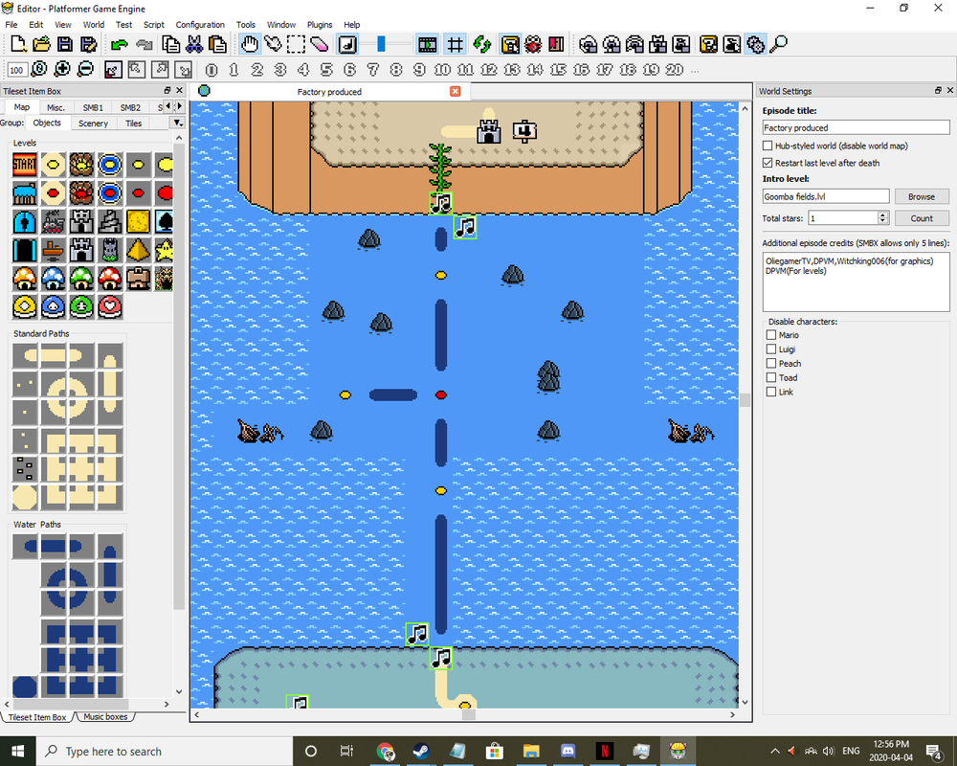Pick the yellow star level tile
Viewport: 957px width, 766px height.
pyautogui.click(x=165, y=251)
